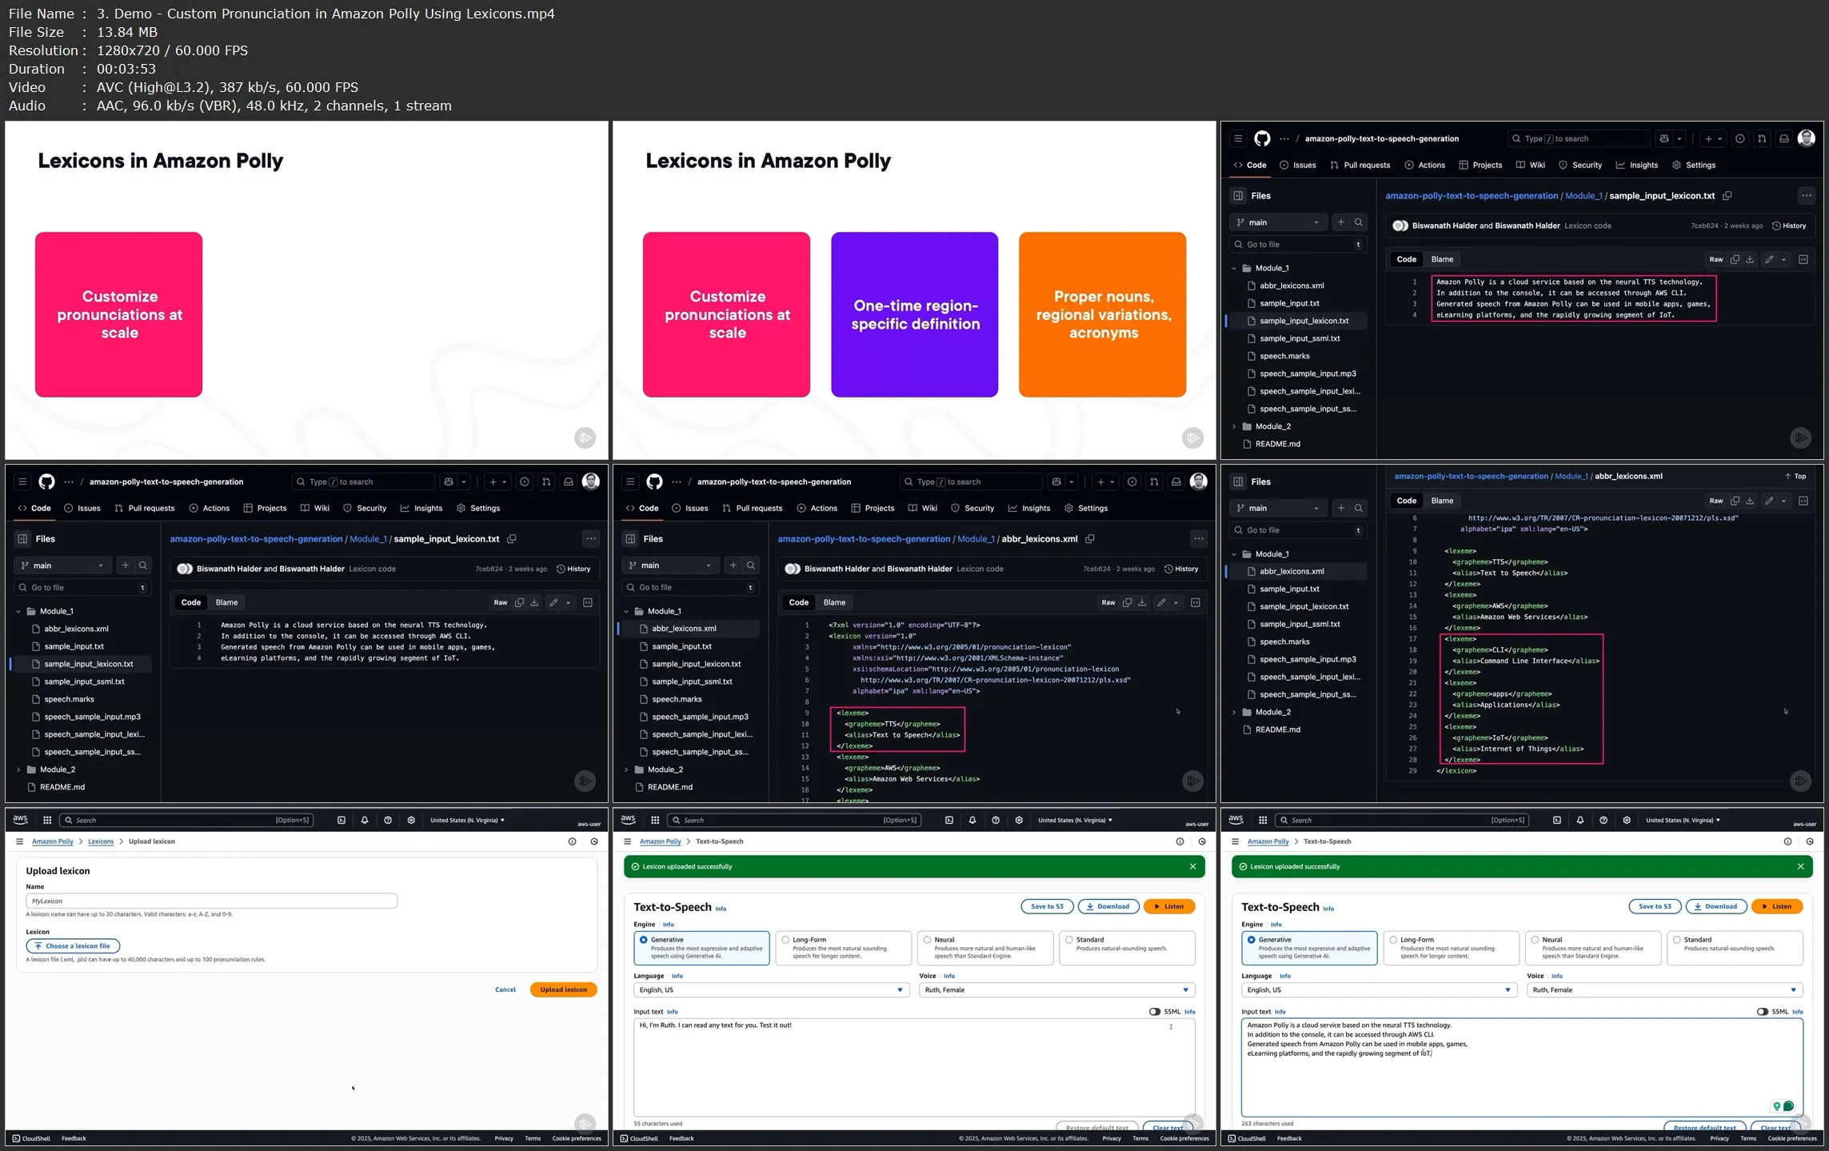Collapse Module_1 folder in top-right GitHub frame
This screenshot has height=1151, width=1829.
1234,268
